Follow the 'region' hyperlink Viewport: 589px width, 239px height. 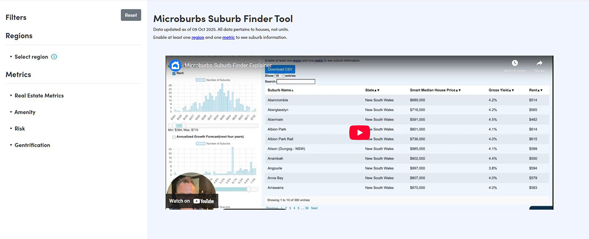tap(198, 37)
